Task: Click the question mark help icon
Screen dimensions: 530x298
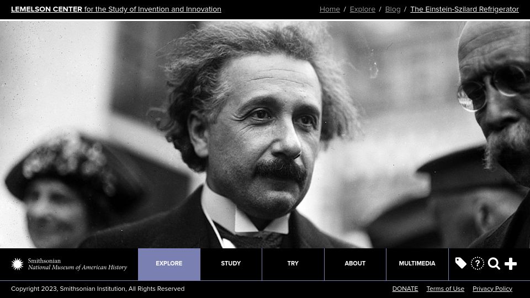Action: (477, 264)
